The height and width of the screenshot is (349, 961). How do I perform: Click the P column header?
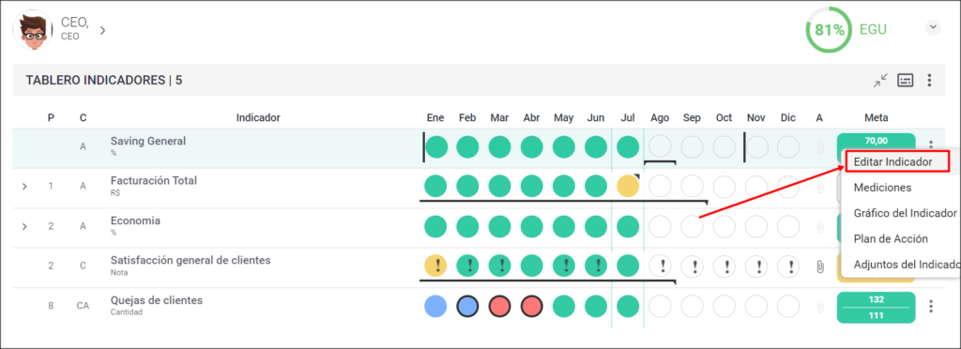tap(51, 117)
